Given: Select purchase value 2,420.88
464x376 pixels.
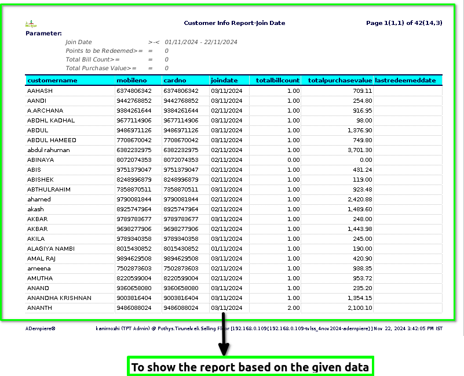Looking at the screenshot, I should [x=360, y=199].
